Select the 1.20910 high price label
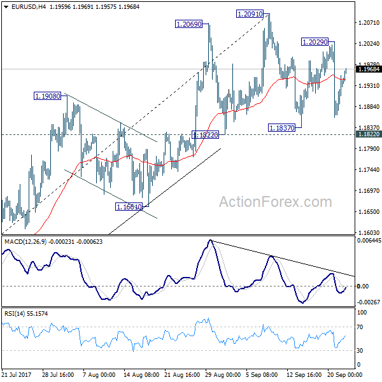 250,14
